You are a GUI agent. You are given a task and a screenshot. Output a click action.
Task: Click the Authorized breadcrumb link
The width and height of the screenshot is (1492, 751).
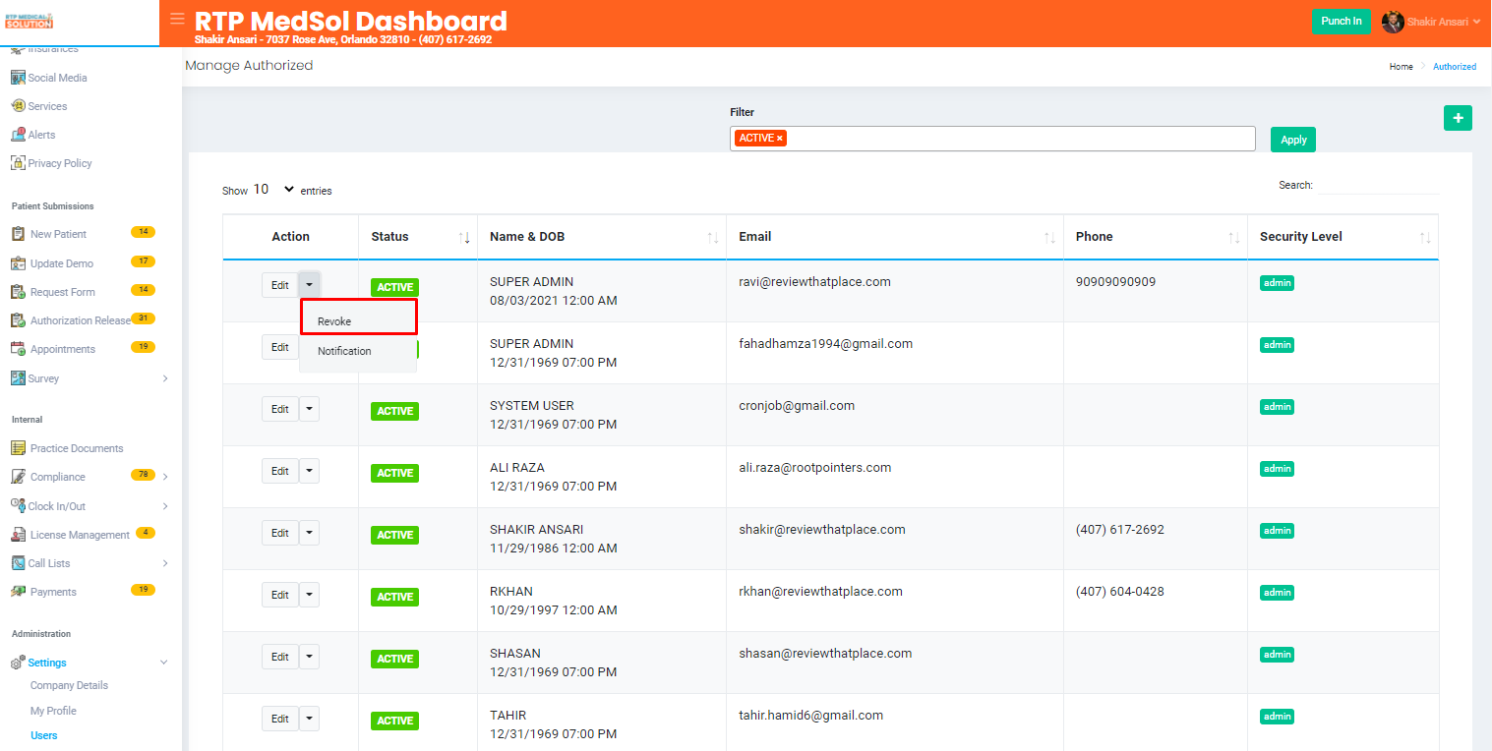pos(1455,67)
